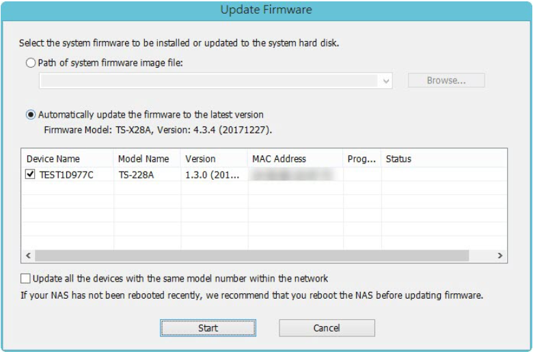Click the 1.3.0 version cell in the row
The image size is (533, 352).
click(213, 174)
